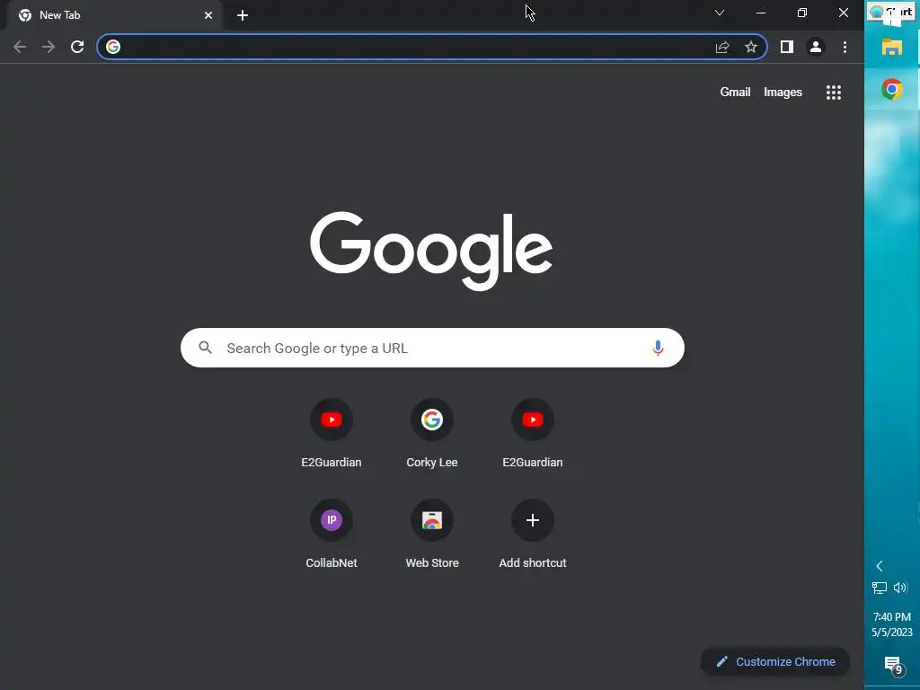
Task: Expand the tab search dropdown arrow
Action: coord(720,13)
